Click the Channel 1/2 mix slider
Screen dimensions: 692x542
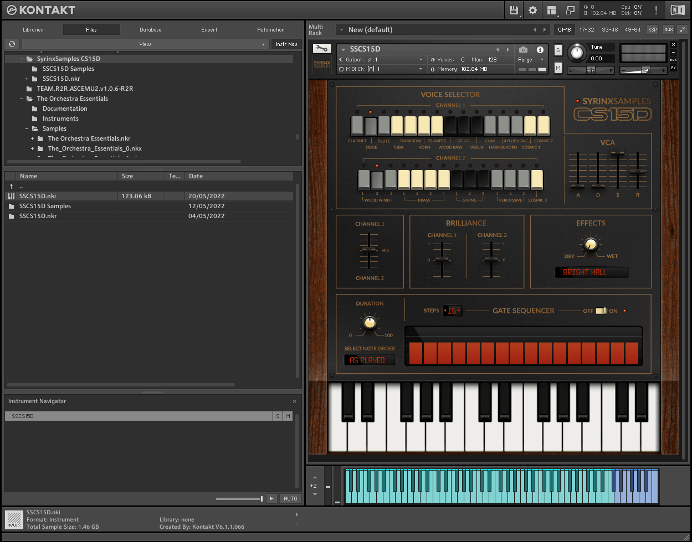pyautogui.click(x=370, y=250)
